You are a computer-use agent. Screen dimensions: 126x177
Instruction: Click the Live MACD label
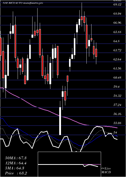coord(106,170)
